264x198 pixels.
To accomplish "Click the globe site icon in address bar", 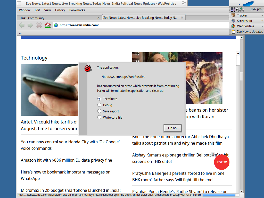I will (x=56, y=25).
